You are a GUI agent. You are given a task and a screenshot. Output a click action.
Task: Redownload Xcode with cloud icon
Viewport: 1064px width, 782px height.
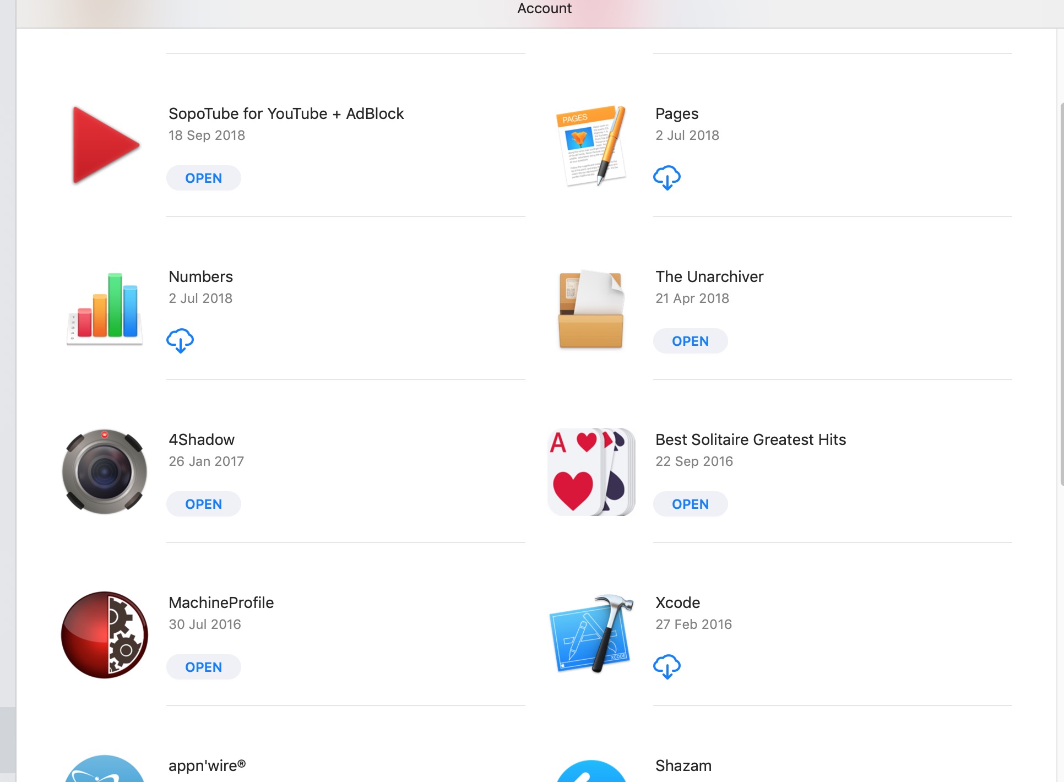coord(666,666)
